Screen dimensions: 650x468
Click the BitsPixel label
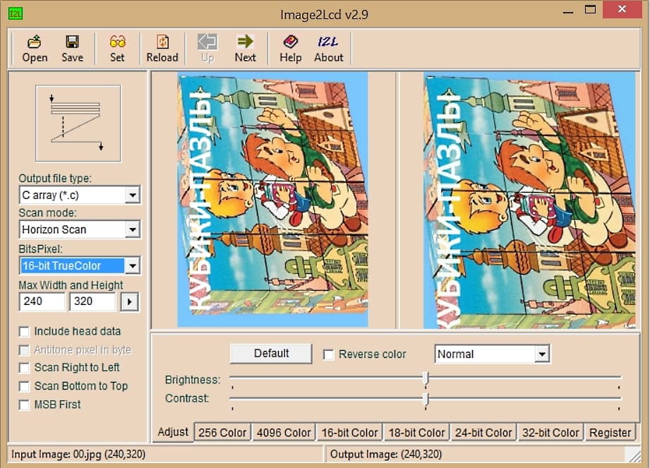[41, 248]
